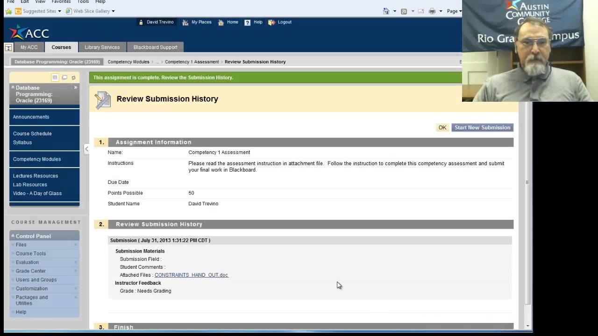Image resolution: width=598 pixels, height=336 pixels.
Task: Open the Blackboard Help question-mark icon
Action: tap(247, 22)
